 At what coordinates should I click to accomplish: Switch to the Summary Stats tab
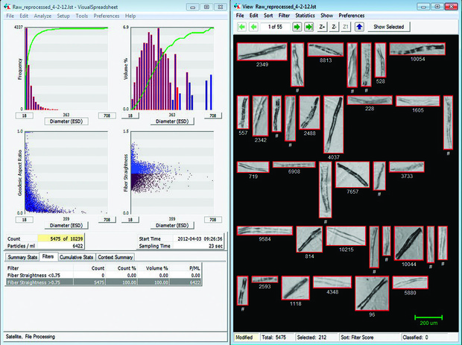pyautogui.click(x=22, y=256)
